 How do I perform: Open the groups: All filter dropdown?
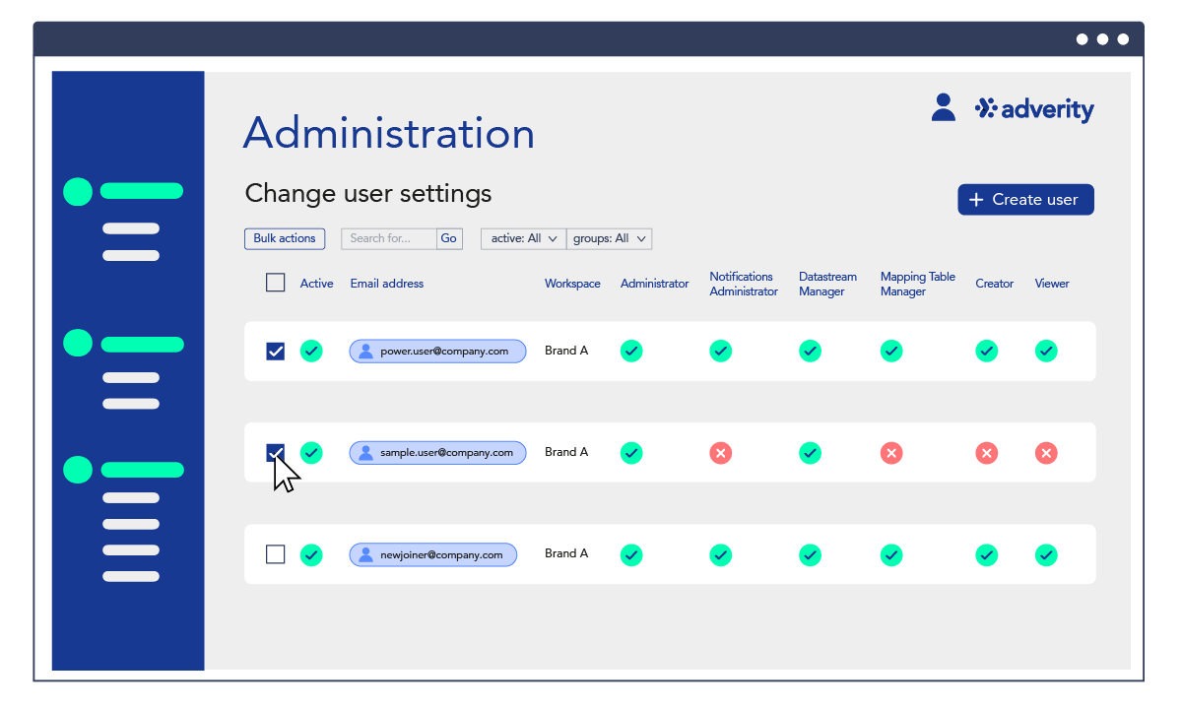609,238
